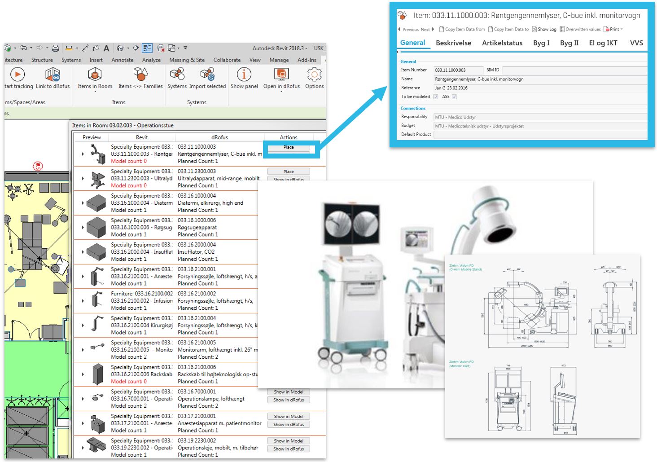Expand the 033.11.2300.003 Ultralyd row

[x=83, y=179]
